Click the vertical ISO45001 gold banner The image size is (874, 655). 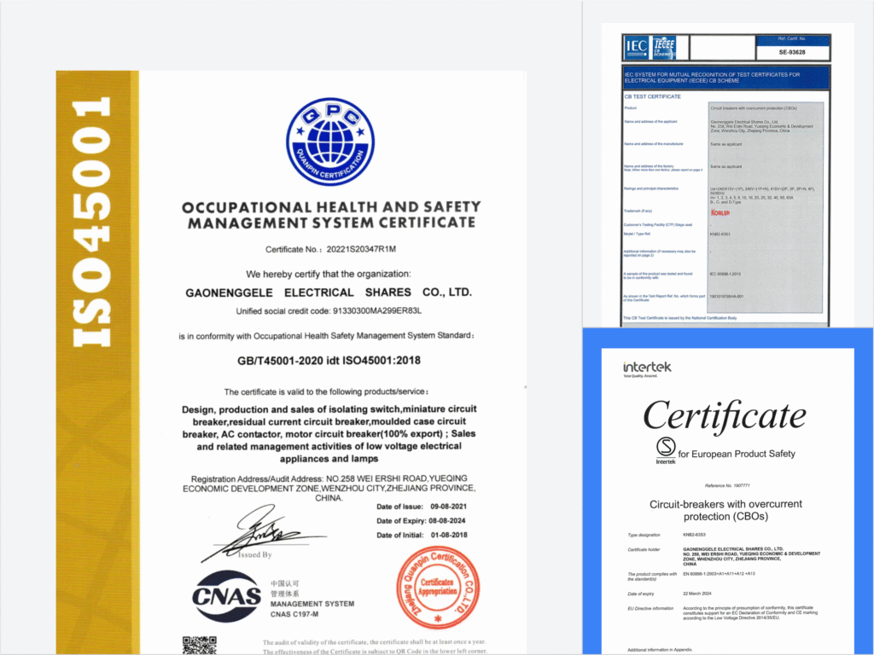[93, 222]
